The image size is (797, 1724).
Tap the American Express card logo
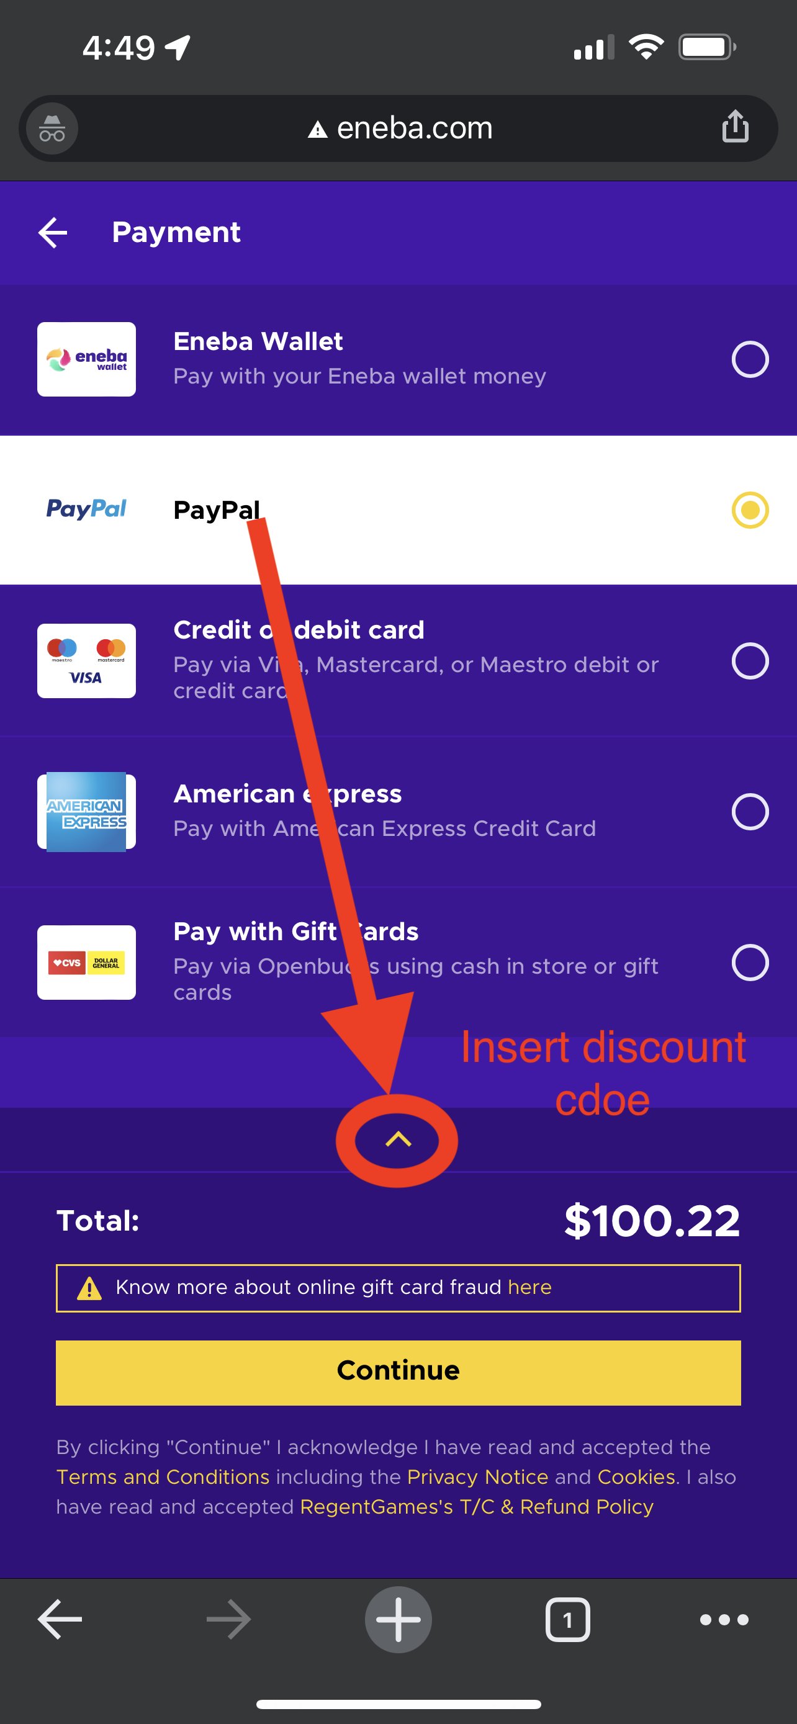[x=86, y=812]
